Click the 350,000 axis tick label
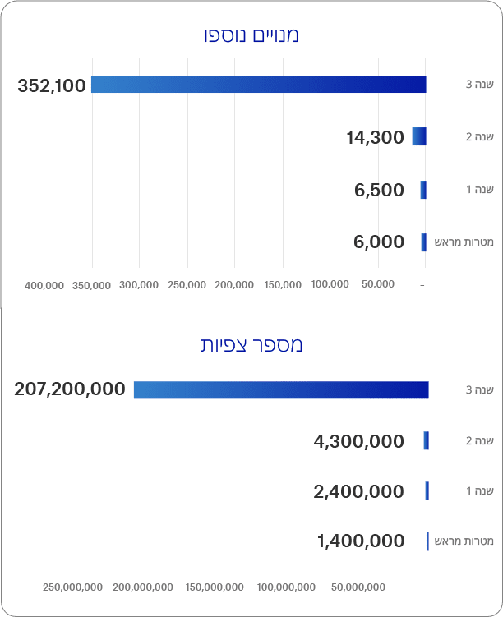Image resolution: width=503 pixels, height=617 pixels. [x=91, y=285]
